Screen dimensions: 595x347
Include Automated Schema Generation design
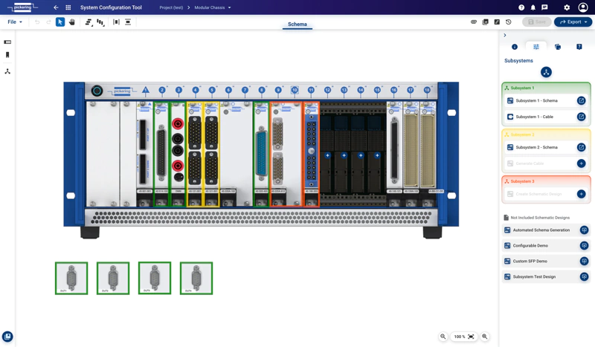[584, 230]
